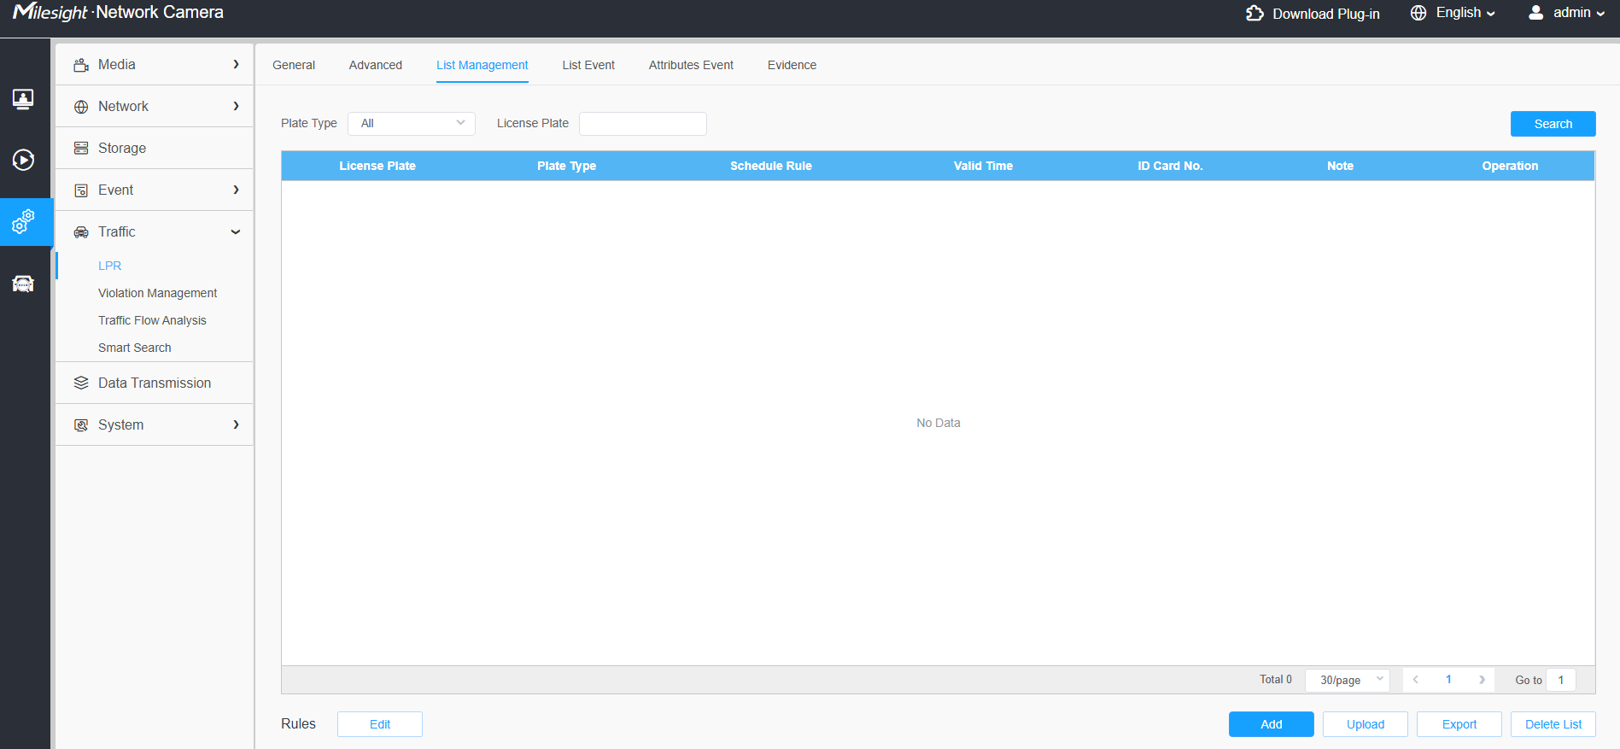Open the Plate Type dropdown
This screenshot has height=749, width=1620.
coord(412,124)
